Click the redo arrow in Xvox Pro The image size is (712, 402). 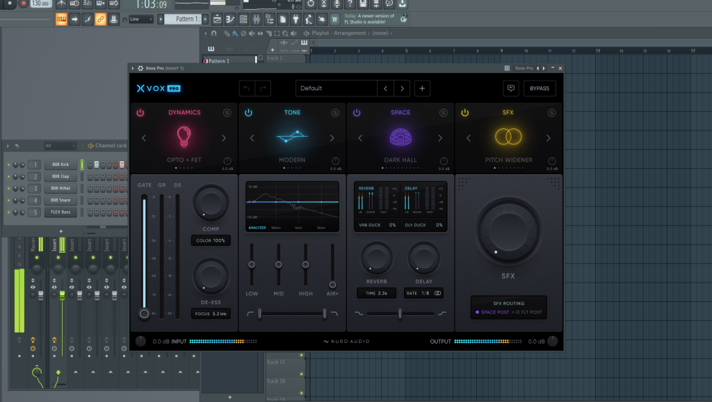tap(263, 88)
